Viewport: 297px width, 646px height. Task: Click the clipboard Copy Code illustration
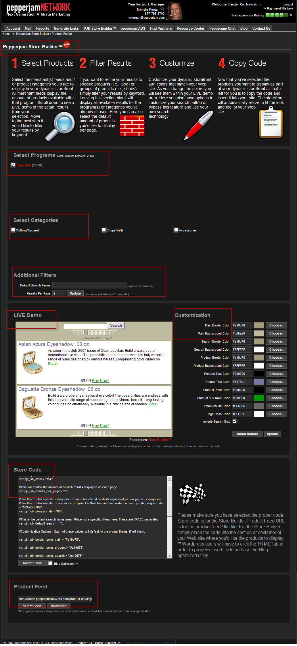271,122
